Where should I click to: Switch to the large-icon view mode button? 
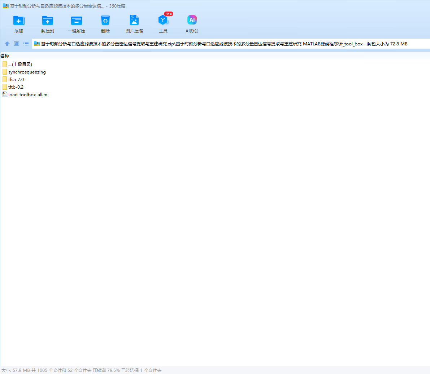pyautogui.click(x=17, y=44)
